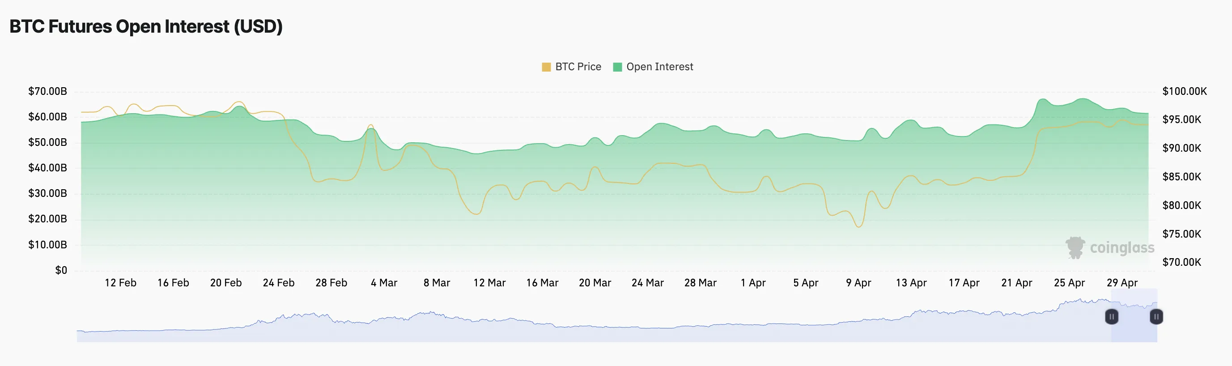1232x366 pixels.
Task: Click the yellow BTC Price legend swatch
Action: click(x=546, y=67)
